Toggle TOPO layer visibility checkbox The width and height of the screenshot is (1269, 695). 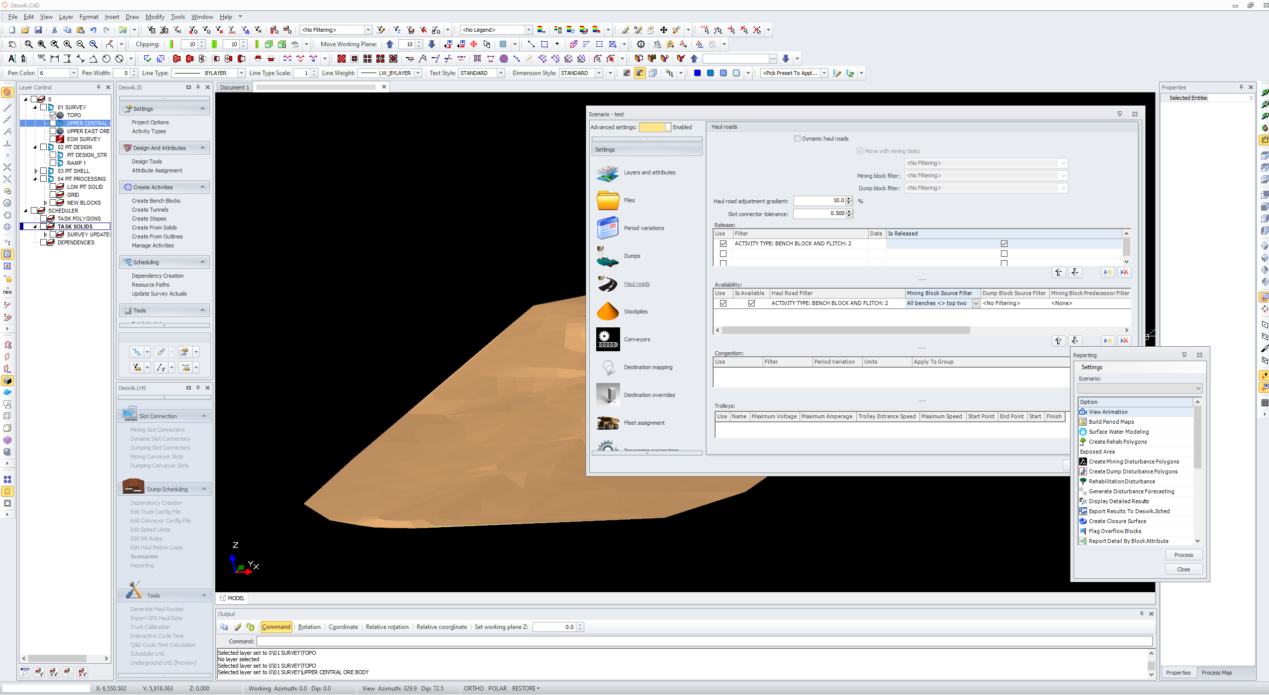click(x=53, y=115)
